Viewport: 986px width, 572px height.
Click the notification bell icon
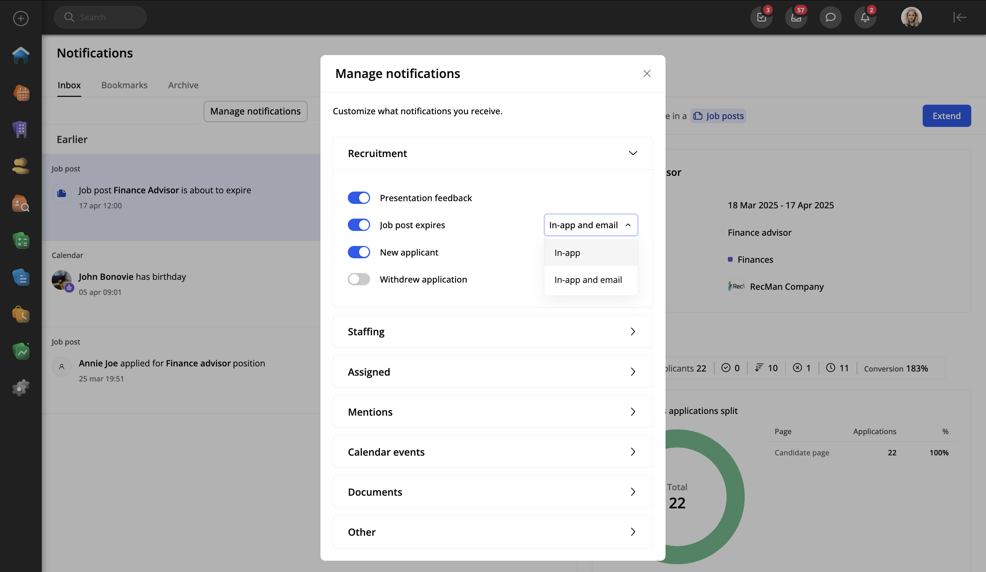865,17
